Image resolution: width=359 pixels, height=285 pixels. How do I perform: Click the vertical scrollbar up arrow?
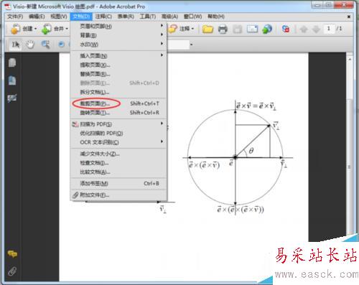coord(350,59)
